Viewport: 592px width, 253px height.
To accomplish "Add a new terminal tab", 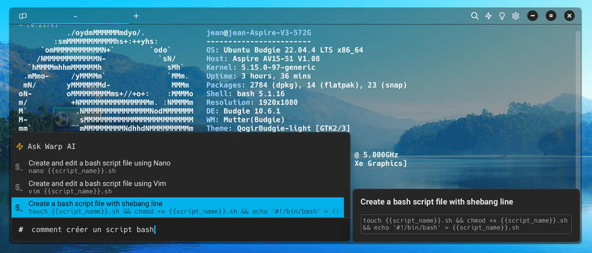I will [136, 16].
